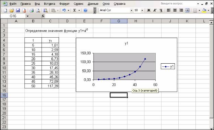Image resolution: width=214 pixels, height=130 pixels.
Task: Align text right in the cell
Action: [x=181, y=10]
